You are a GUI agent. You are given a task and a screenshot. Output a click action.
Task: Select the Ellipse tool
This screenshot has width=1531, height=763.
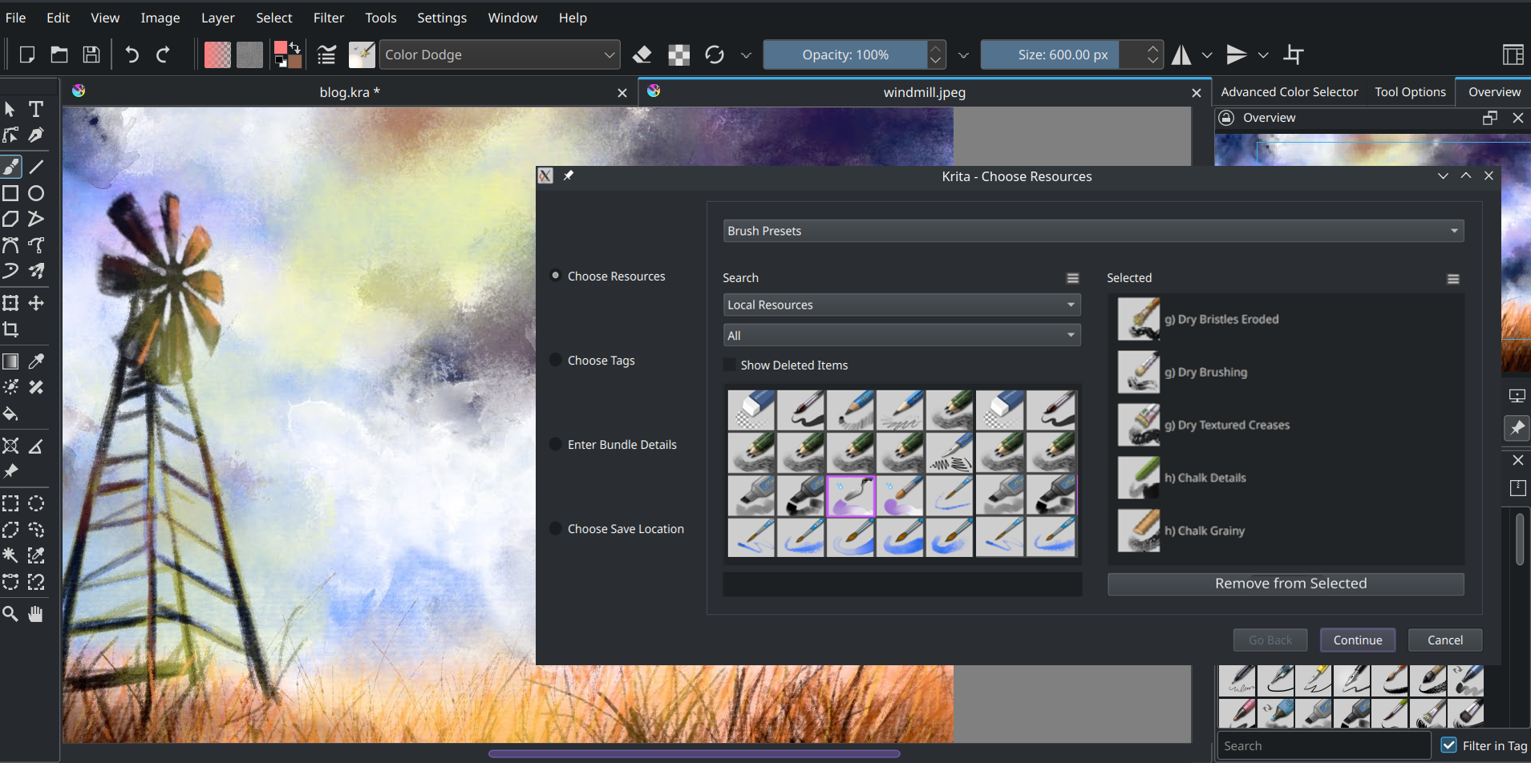click(36, 193)
